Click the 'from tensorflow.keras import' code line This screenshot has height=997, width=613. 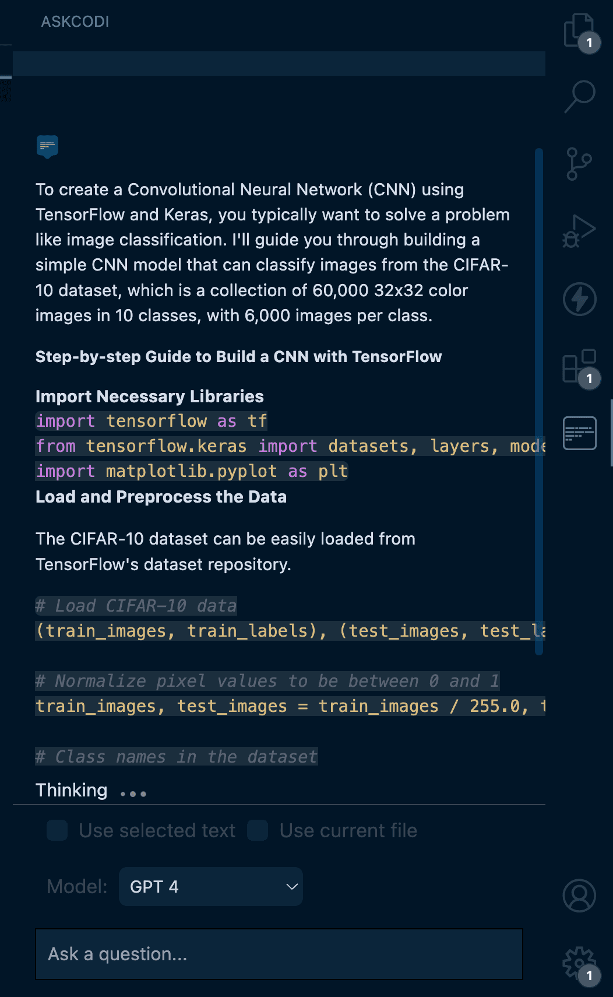[290, 446]
